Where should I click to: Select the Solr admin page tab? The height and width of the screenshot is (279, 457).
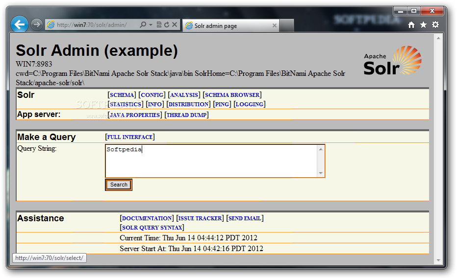pyautogui.click(x=231, y=25)
